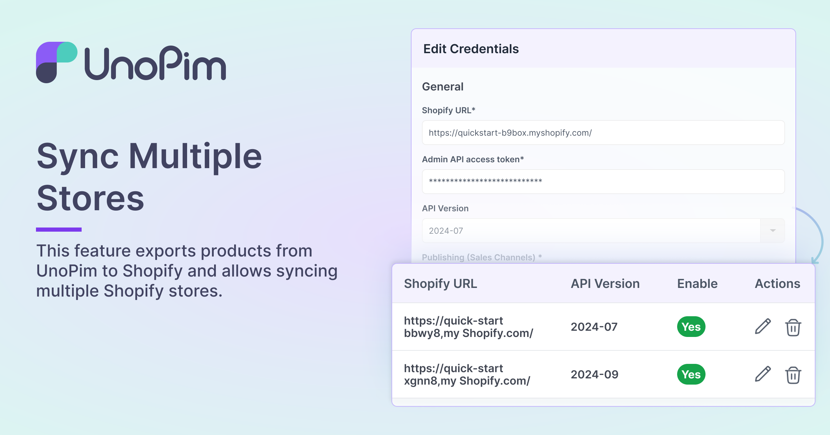The width and height of the screenshot is (830, 435).
Task: Sort by Shopify URL column header
Action: tap(440, 283)
